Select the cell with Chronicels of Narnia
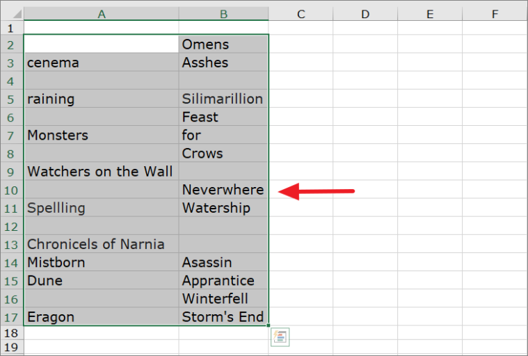This screenshot has height=356, width=528. pyautogui.click(x=102, y=244)
